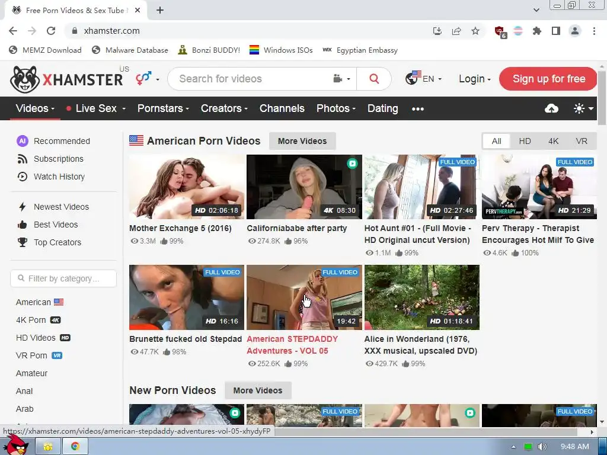Select the 4K quality filter
607x455 pixels.
tap(553, 141)
